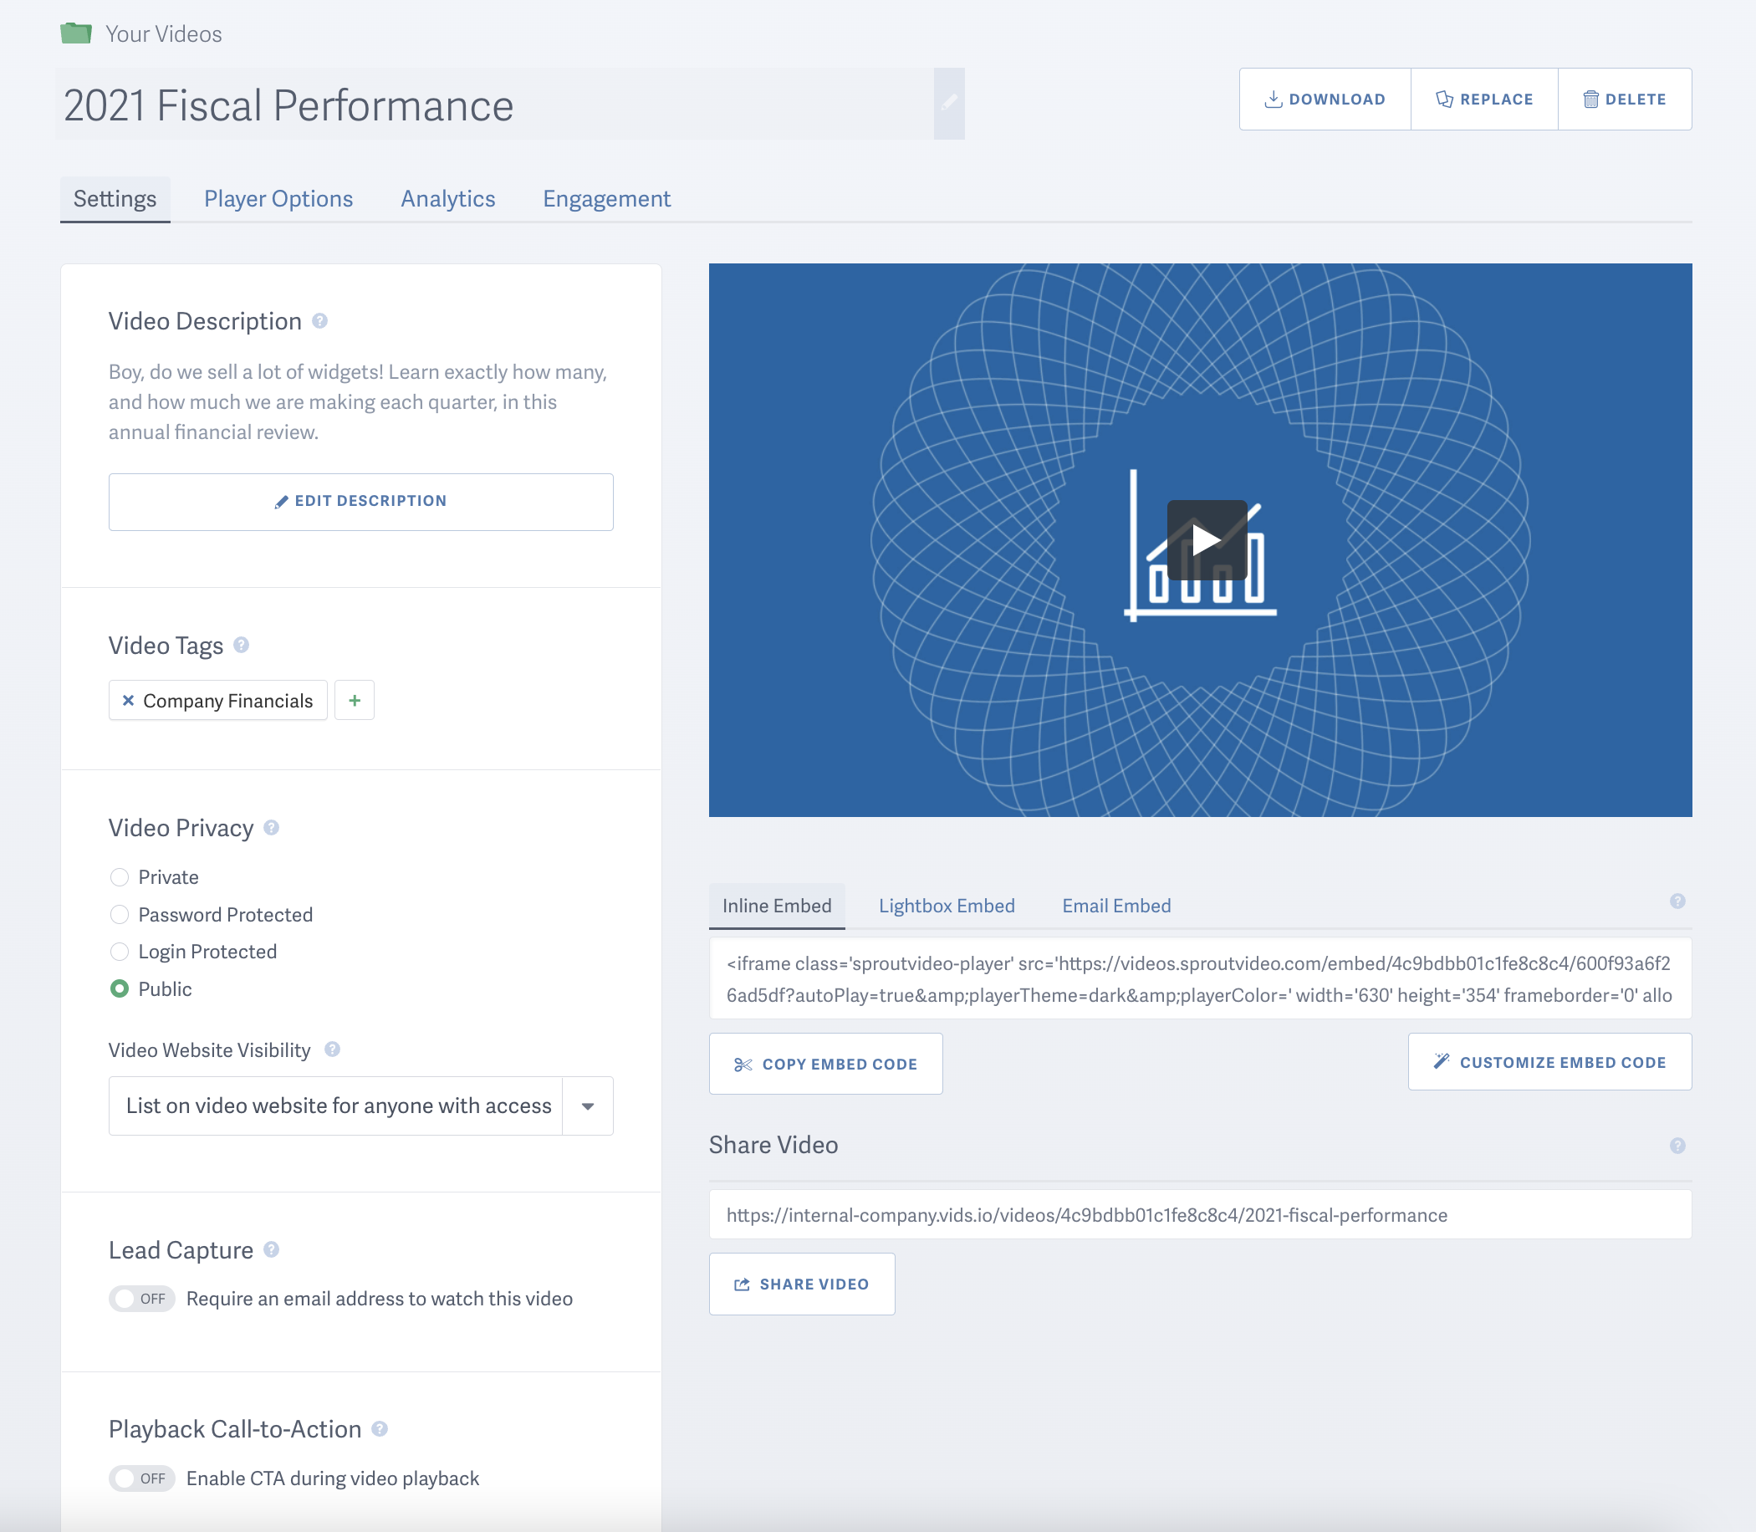1756x1532 pixels.
Task: Toggle Lead Capture email requirement on
Action: (142, 1299)
